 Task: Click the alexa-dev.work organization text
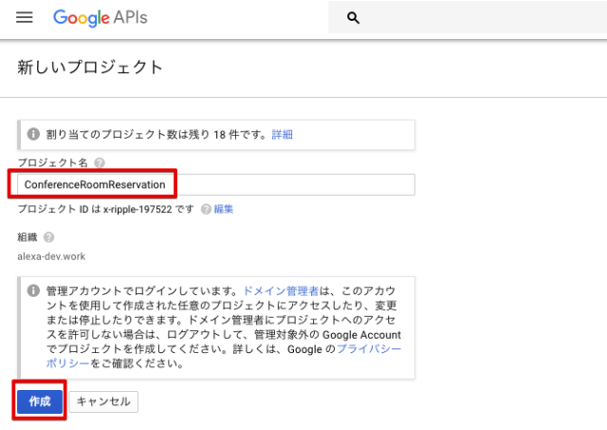coord(51,256)
